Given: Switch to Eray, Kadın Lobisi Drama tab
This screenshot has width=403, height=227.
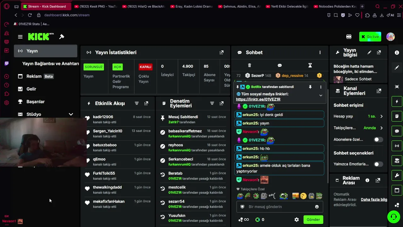Looking at the screenshot, I should pos(192,6).
